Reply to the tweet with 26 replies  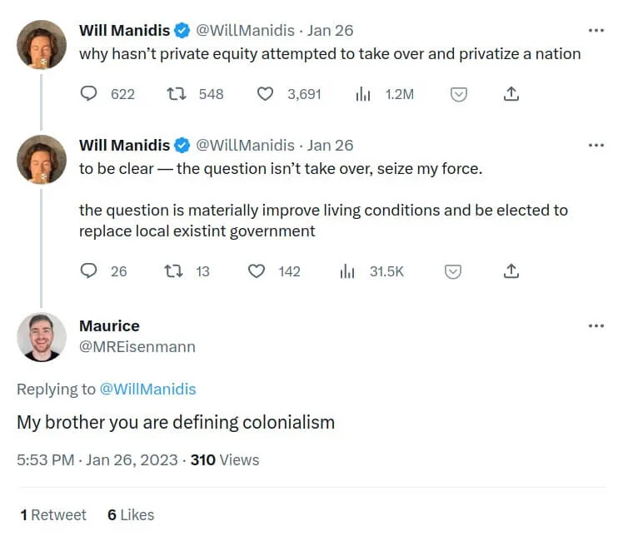click(89, 271)
